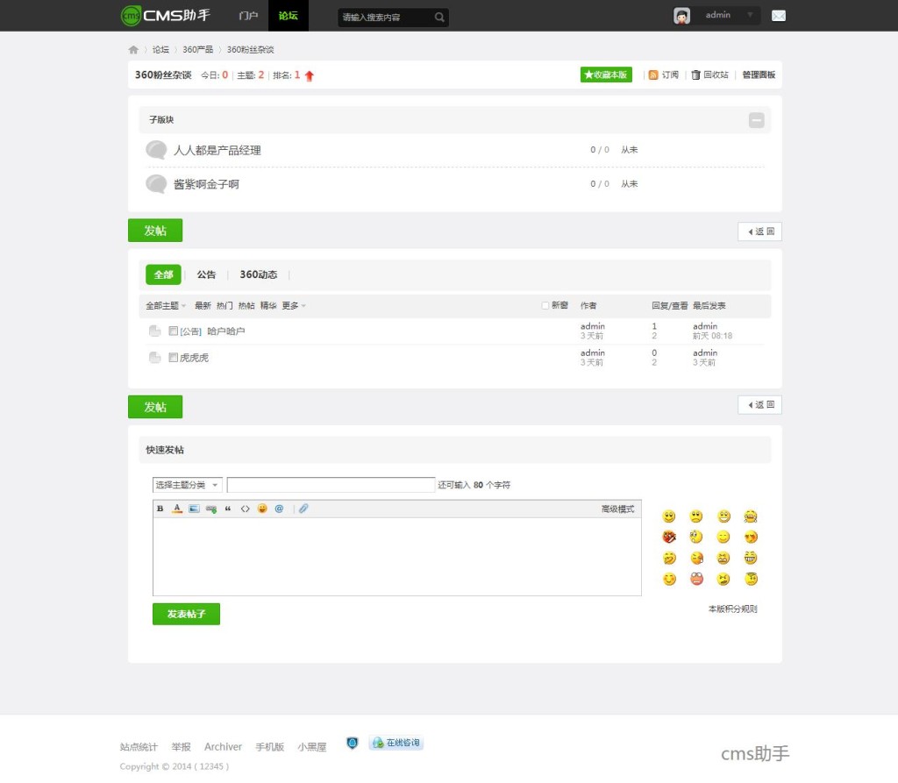This screenshot has height=783, width=898.
Task: Open the 门户 nav tab
Action: click(x=248, y=16)
